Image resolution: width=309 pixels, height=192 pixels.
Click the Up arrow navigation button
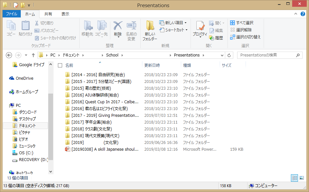(33, 55)
